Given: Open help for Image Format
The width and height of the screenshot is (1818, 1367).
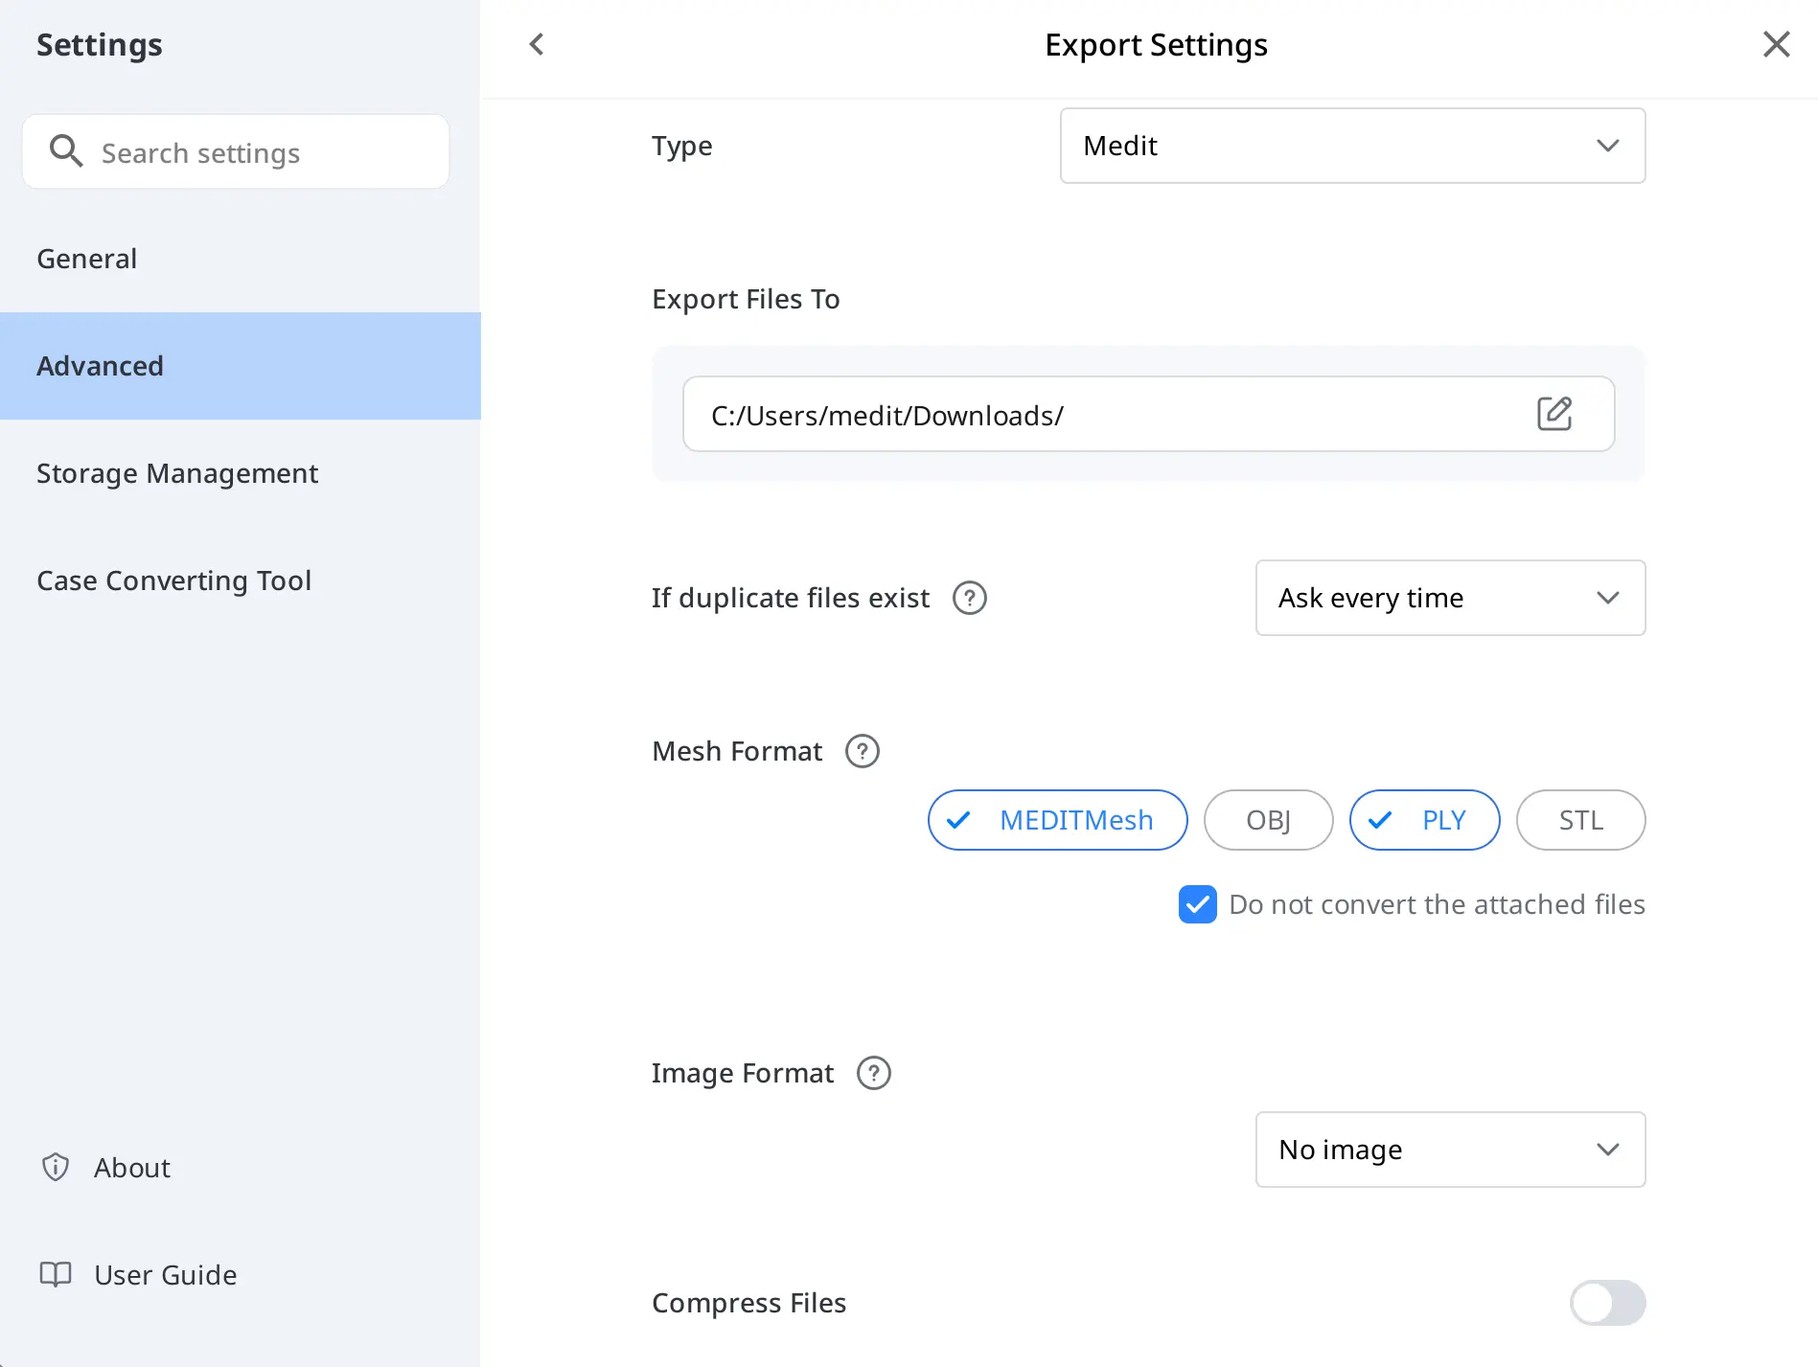Looking at the screenshot, I should (x=873, y=1073).
